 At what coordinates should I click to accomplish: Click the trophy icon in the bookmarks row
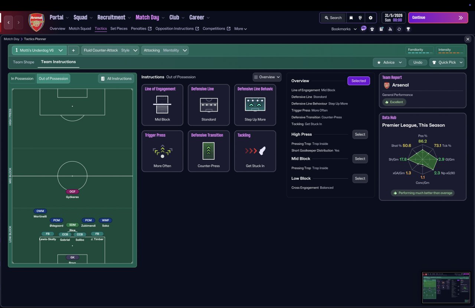coord(408,29)
